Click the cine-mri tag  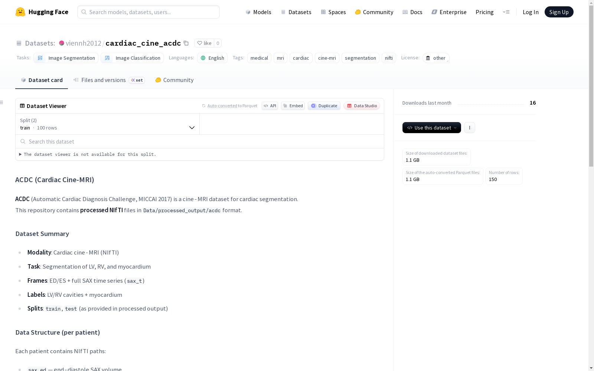click(x=327, y=58)
